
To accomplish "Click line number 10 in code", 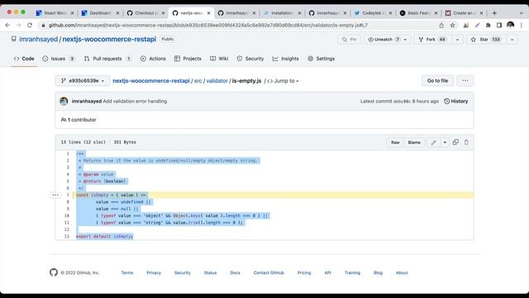I will 66,215.
